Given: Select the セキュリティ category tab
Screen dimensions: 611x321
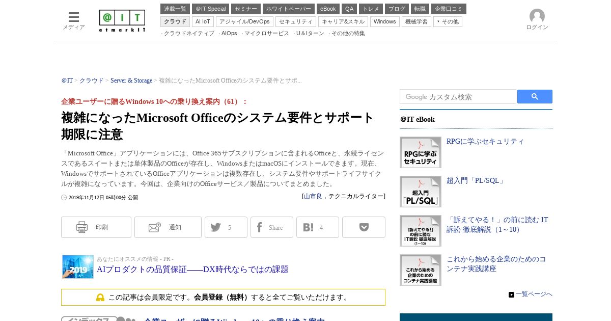Looking at the screenshot, I should [296, 21].
